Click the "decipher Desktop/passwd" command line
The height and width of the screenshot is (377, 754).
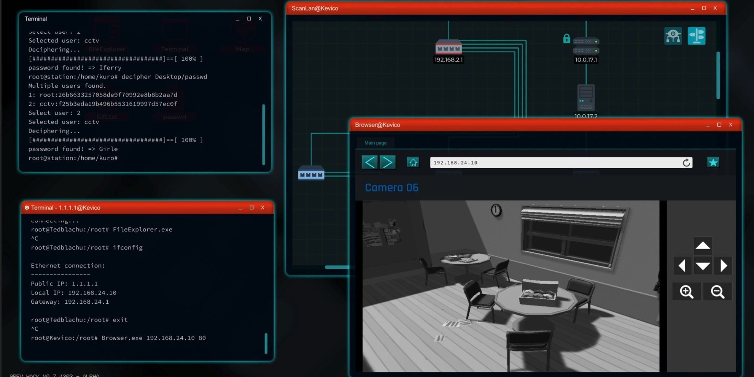118,77
